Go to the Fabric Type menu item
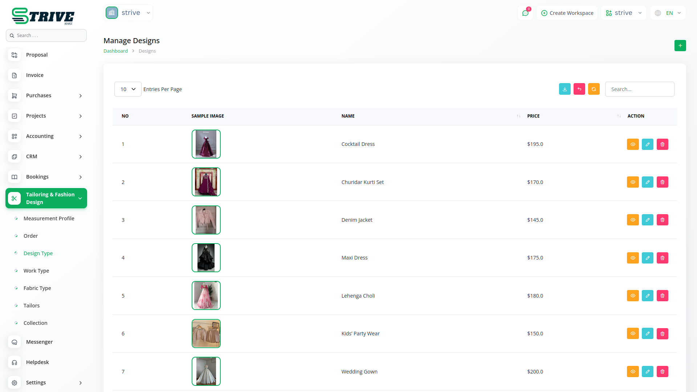 coord(37,288)
